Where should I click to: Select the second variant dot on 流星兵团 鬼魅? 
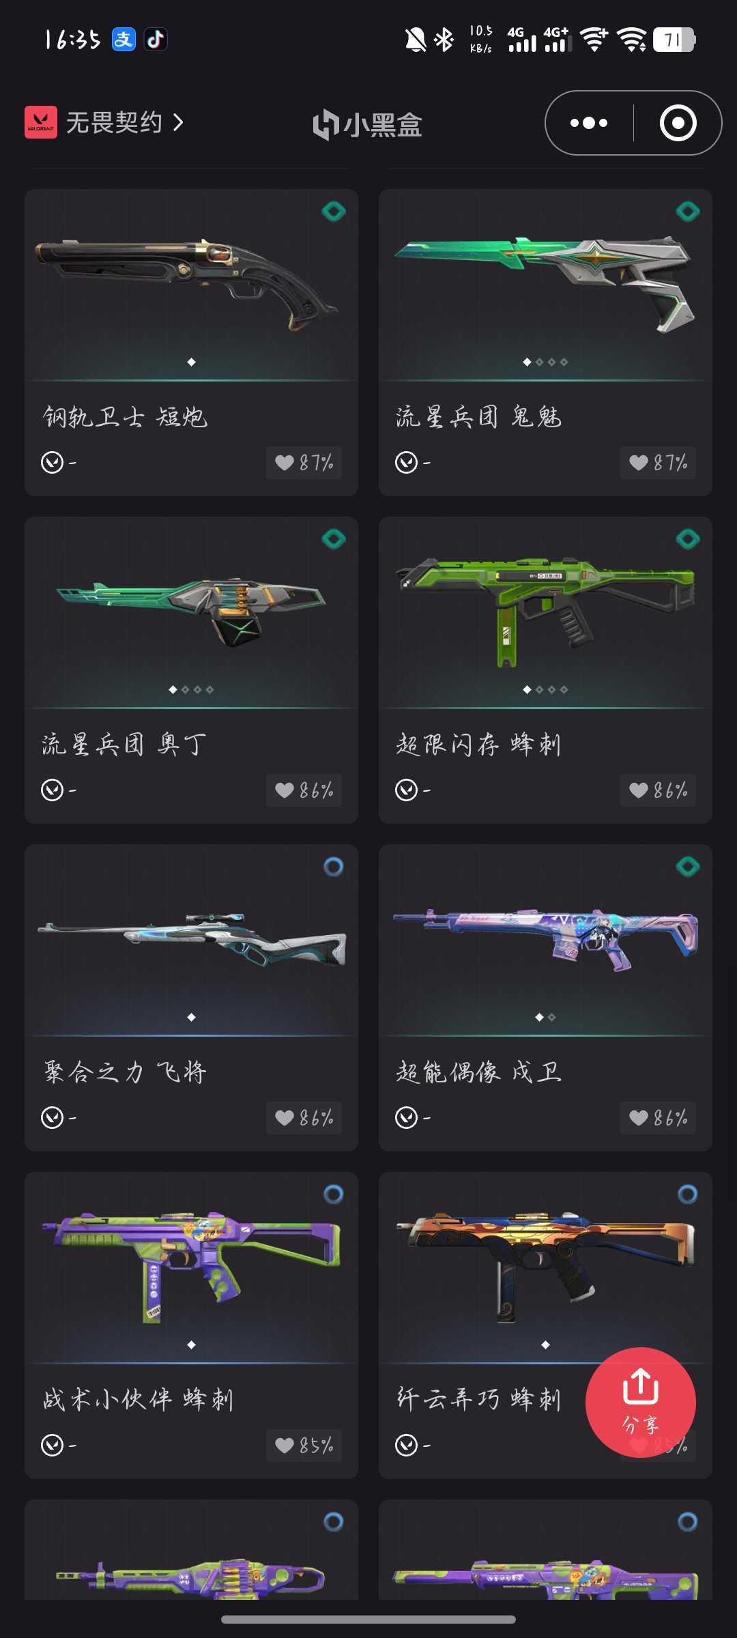pyautogui.click(x=539, y=362)
